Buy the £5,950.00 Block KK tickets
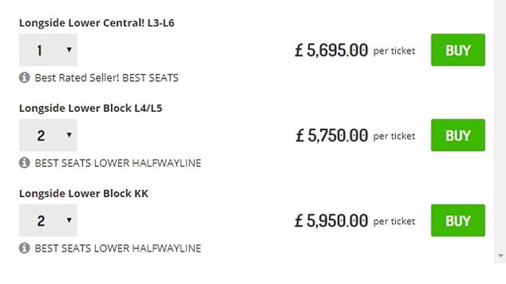The image size is (506, 284). tap(458, 220)
